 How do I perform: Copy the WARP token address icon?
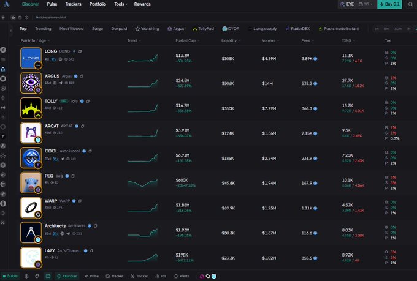[x=80, y=201]
